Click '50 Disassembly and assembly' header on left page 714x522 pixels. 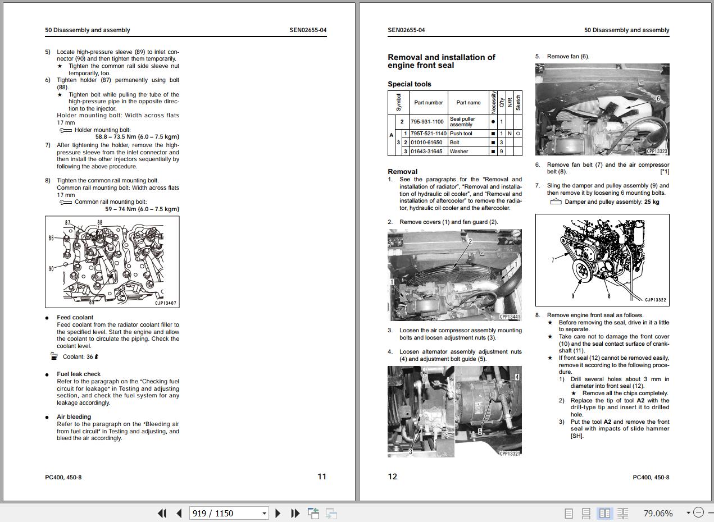(x=88, y=30)
